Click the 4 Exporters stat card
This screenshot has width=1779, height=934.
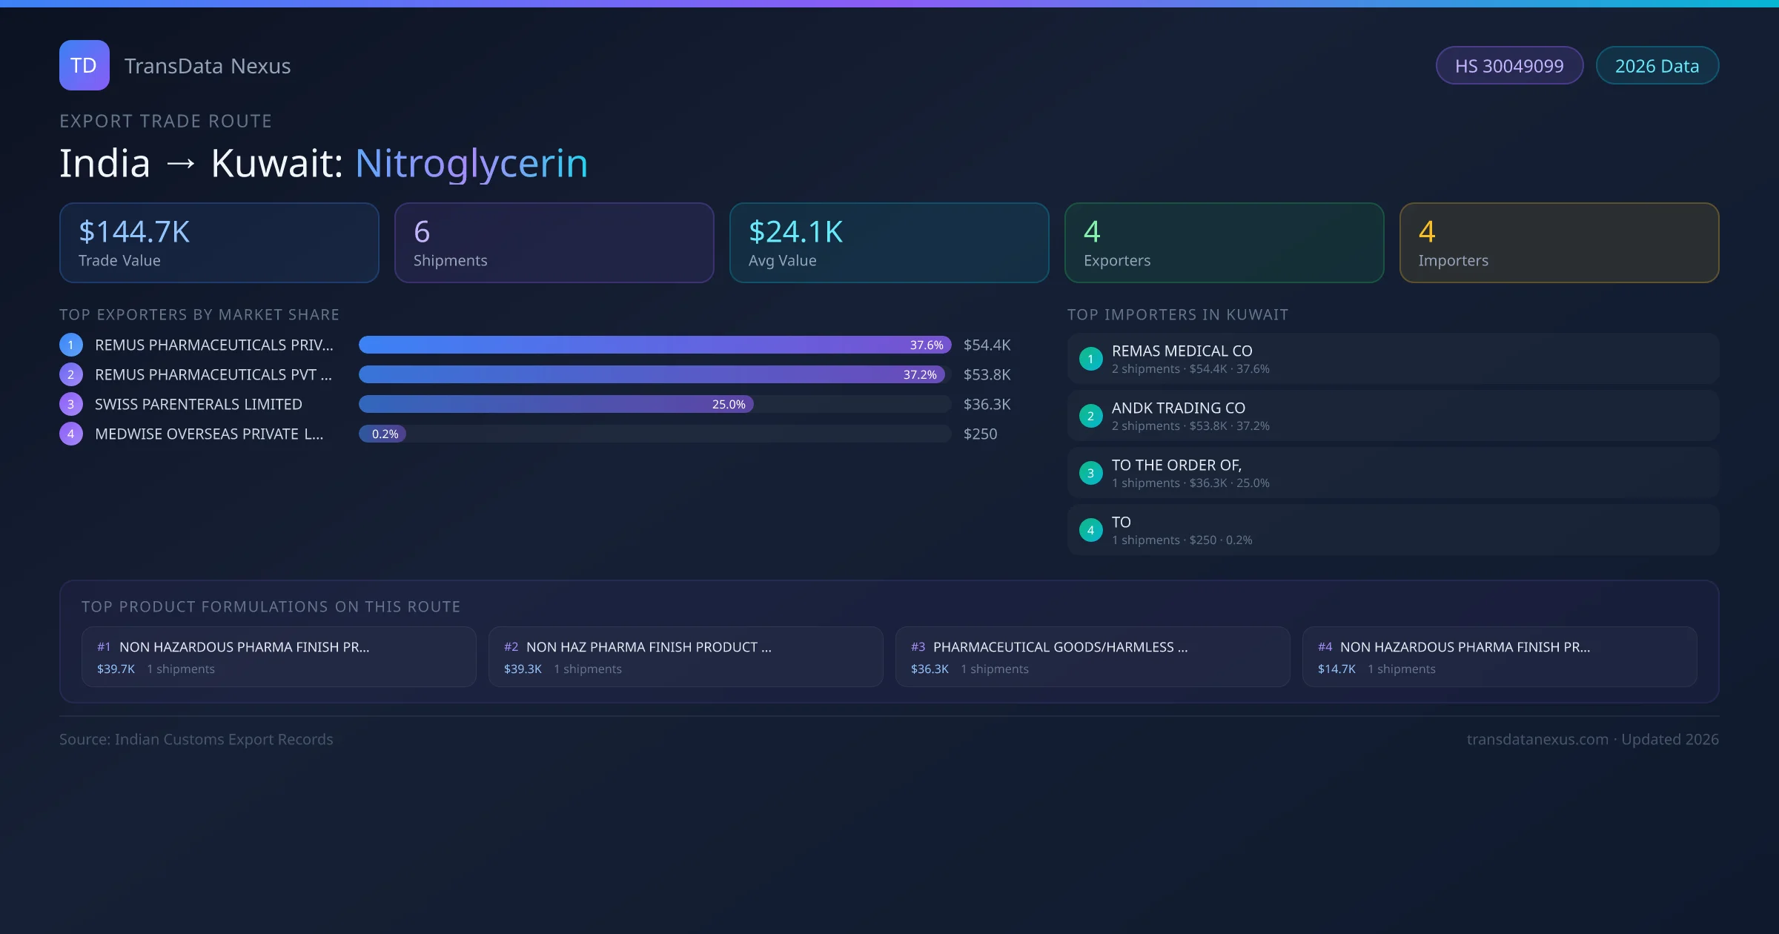(1224, 243)
